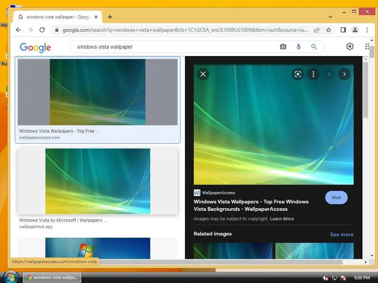Open new browser tab

point(110,17)
